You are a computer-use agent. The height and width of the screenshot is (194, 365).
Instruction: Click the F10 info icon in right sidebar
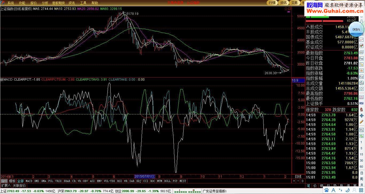[362, 58]
